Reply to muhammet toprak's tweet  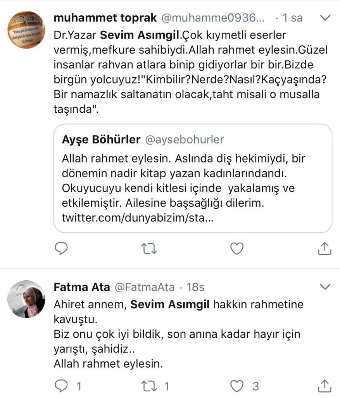click(61, 248)
